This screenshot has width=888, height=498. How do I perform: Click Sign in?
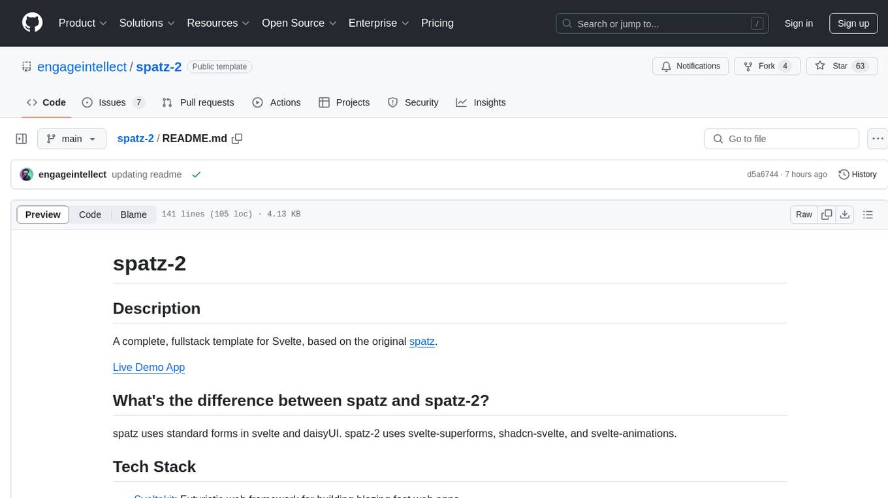(x=799, y=23)
